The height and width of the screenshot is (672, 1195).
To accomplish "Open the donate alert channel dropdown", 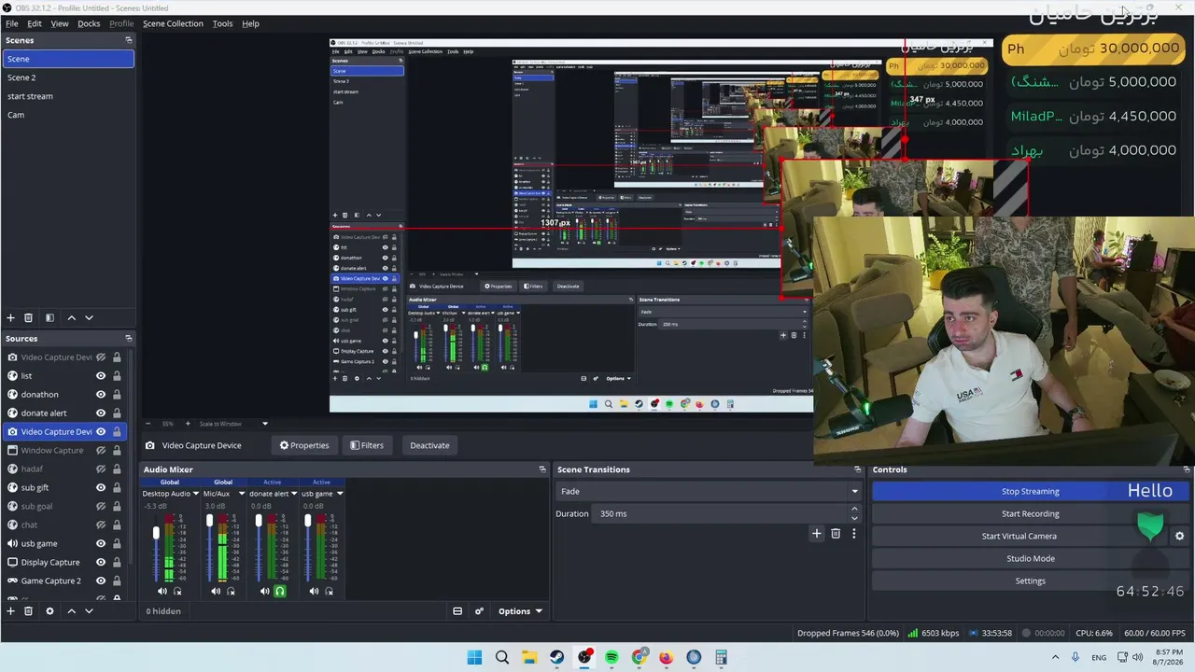I will tap(294, 494).
